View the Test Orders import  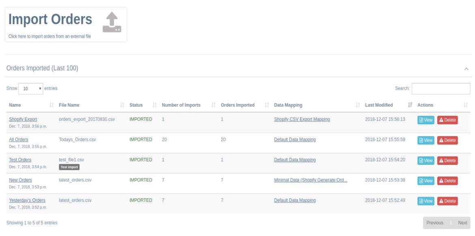[x=425, y=160]
